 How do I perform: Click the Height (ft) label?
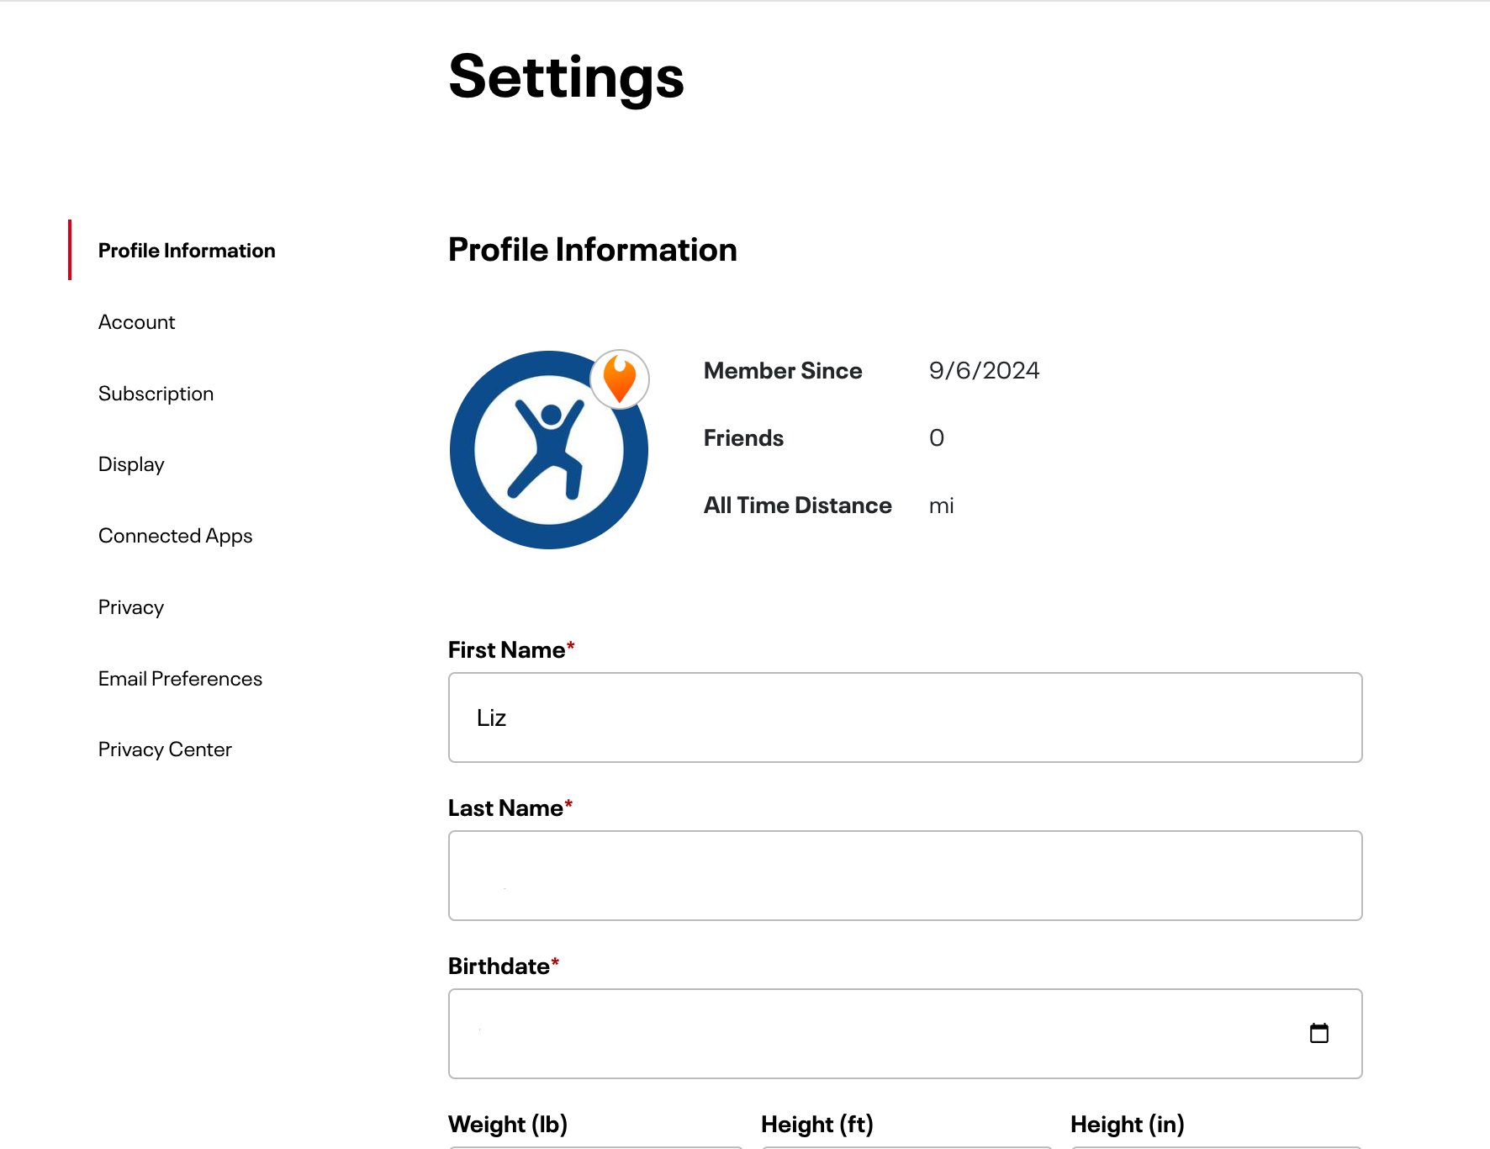tap(816, 1125)
